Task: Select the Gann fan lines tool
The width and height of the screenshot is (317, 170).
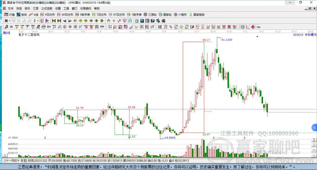Action: pos(115,27)
